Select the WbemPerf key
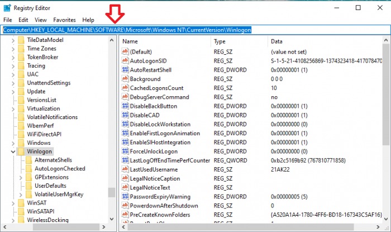 tap(40, 125)
